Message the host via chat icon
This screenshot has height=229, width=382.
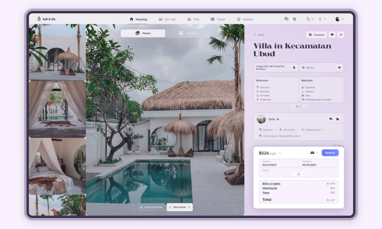[330, 119]
